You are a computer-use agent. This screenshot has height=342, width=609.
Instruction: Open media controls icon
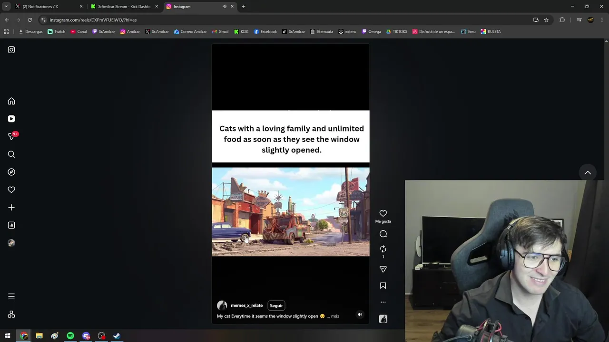point(579,20)
